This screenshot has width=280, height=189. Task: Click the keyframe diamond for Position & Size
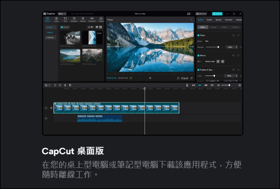238,70
